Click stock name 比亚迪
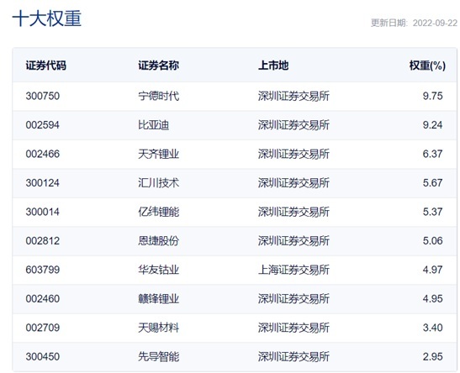 coord(153,125)
